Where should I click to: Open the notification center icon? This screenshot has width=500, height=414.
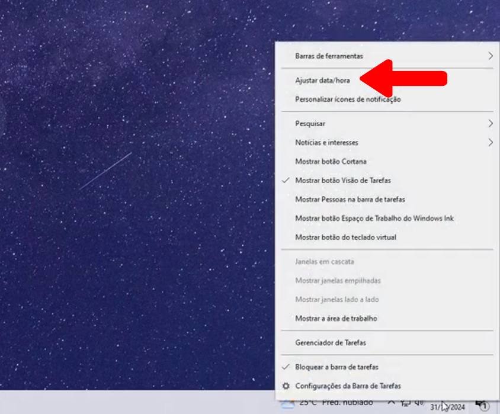coord(483,406)
